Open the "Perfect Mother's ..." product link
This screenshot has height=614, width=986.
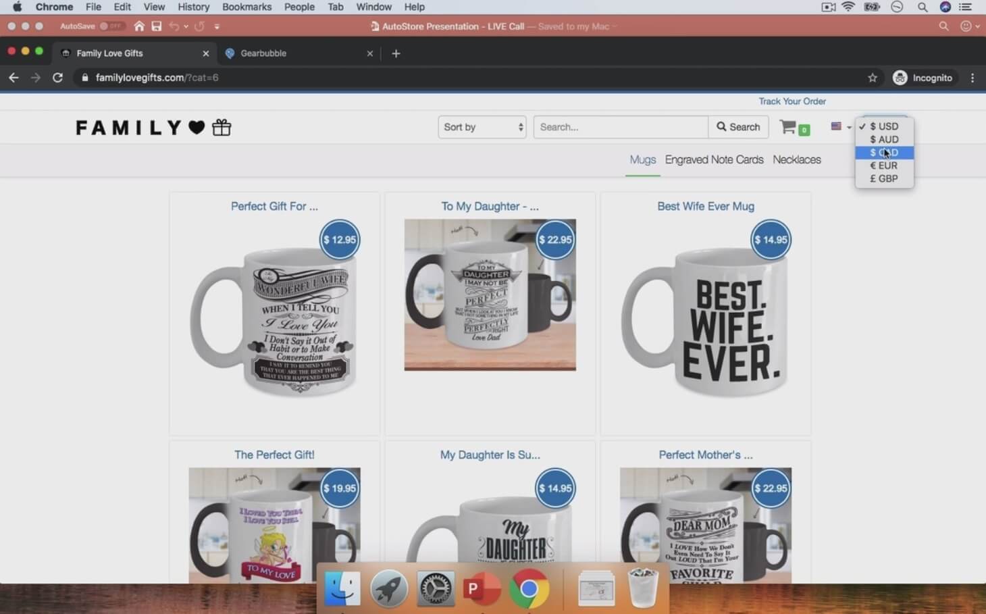[x=706, y=455]
